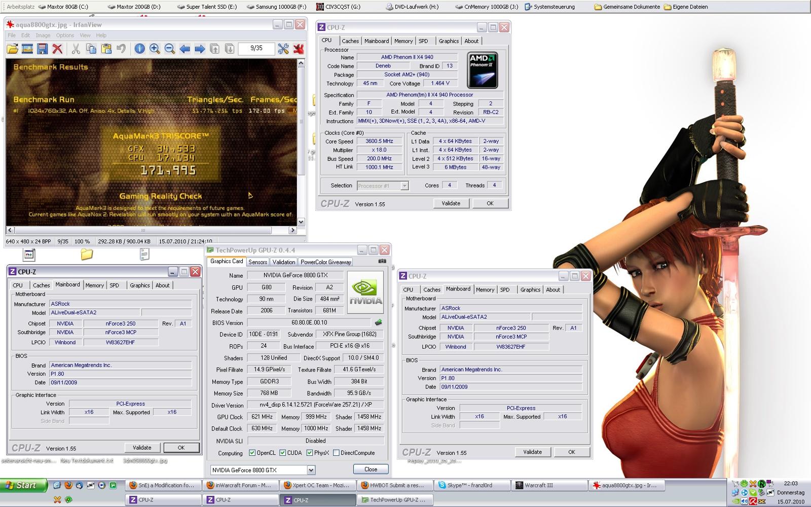This screenshot has height=507, width=811.
Task: Switch to Skype taskbar button
Action: click(x=472, y=485)
